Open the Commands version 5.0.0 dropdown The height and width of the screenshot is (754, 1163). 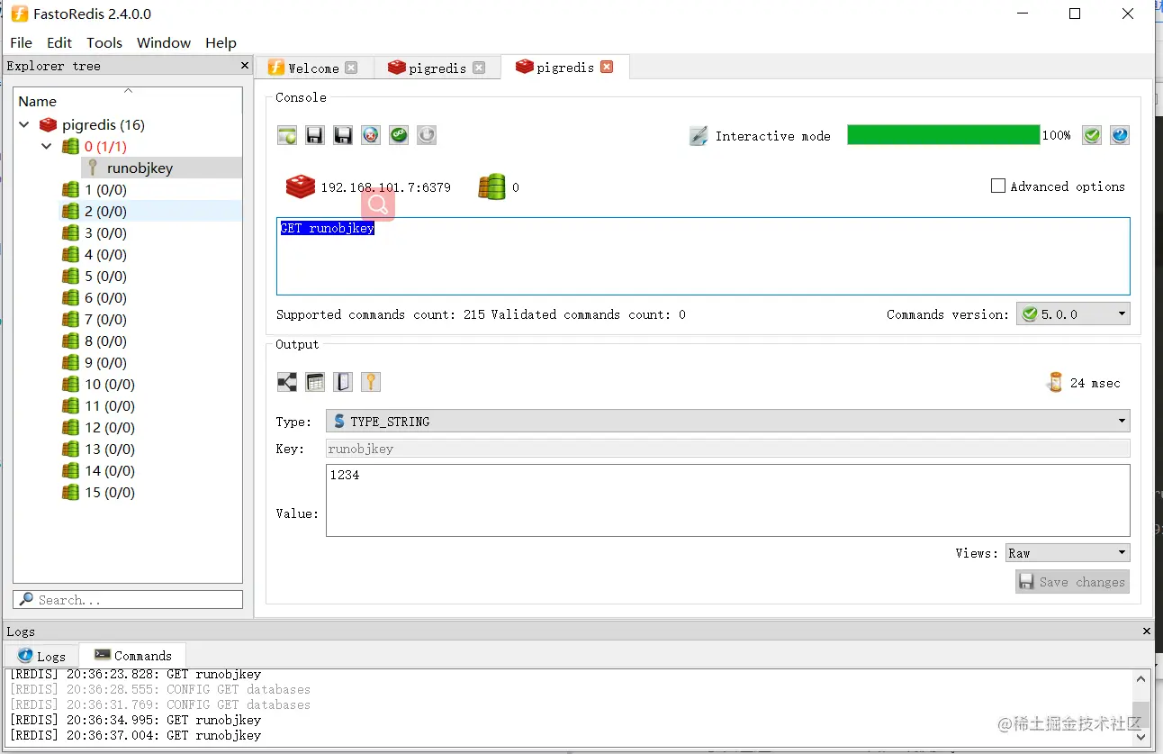(1073, 314)
